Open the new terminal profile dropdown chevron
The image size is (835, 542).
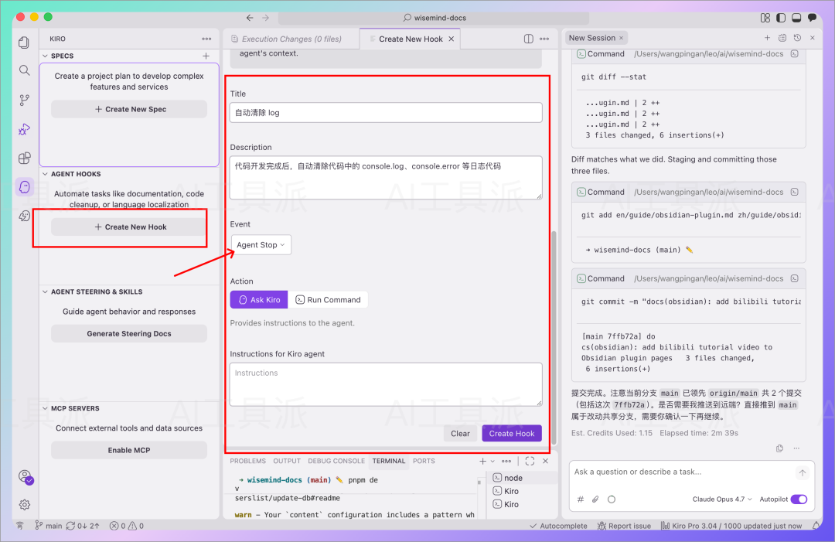pyautogui.click(x=492, y=461)
